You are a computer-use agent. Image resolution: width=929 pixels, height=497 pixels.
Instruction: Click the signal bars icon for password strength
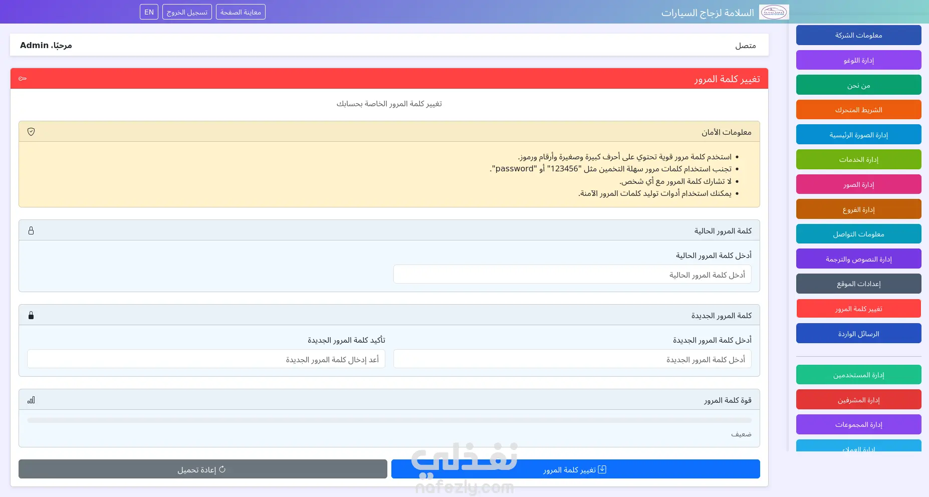(x=31, y=400)
